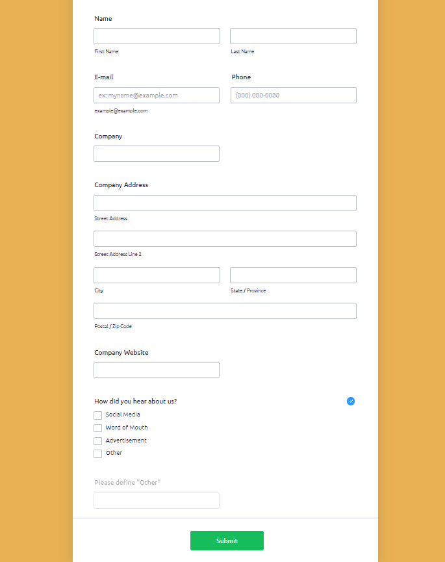Click the Street Address field
Viewport: 445px width, 562px height.
coord(225,203)
